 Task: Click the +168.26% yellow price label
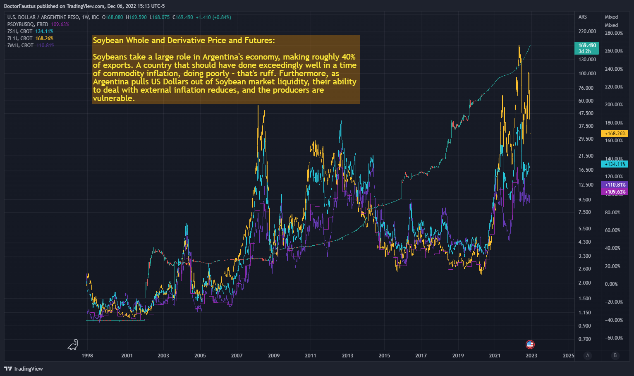coord(615,134)
